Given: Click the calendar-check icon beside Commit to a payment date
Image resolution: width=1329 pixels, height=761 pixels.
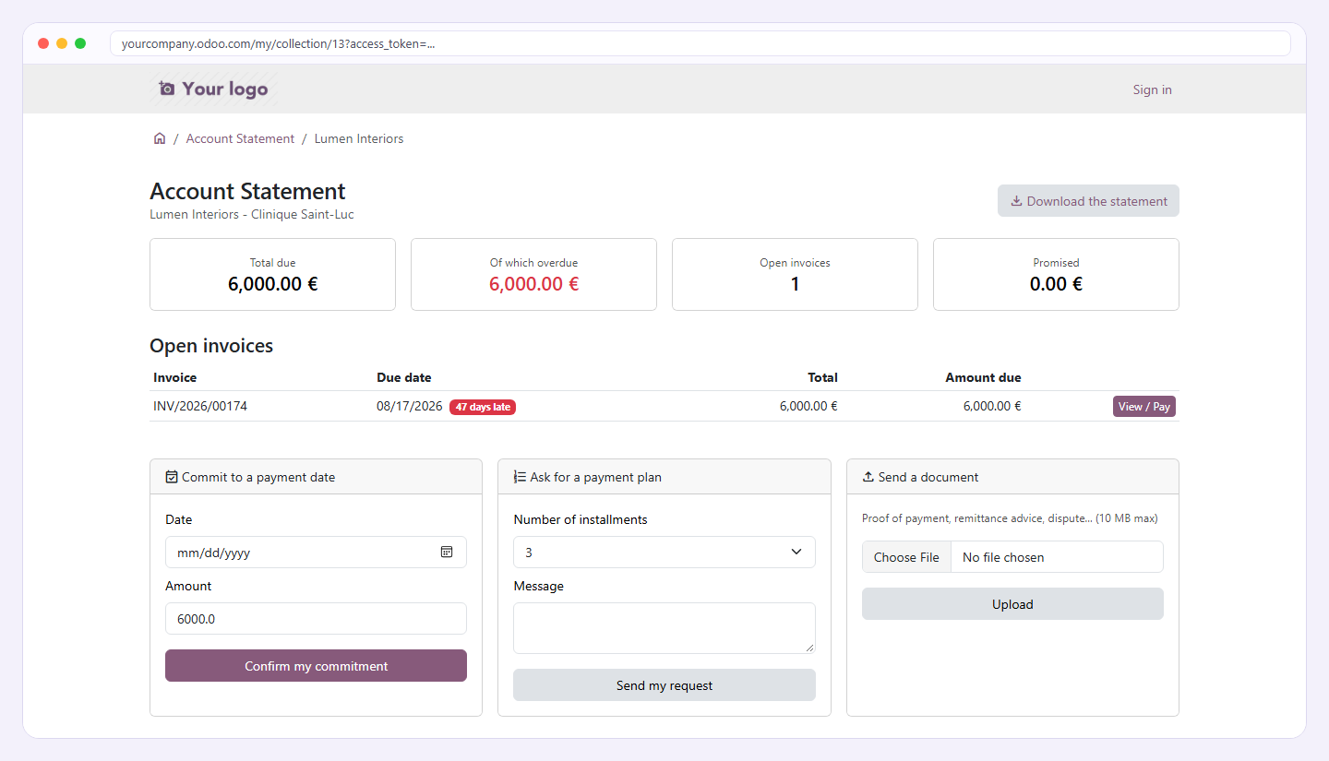Looking at the screenshot, I should click(172, 477).
